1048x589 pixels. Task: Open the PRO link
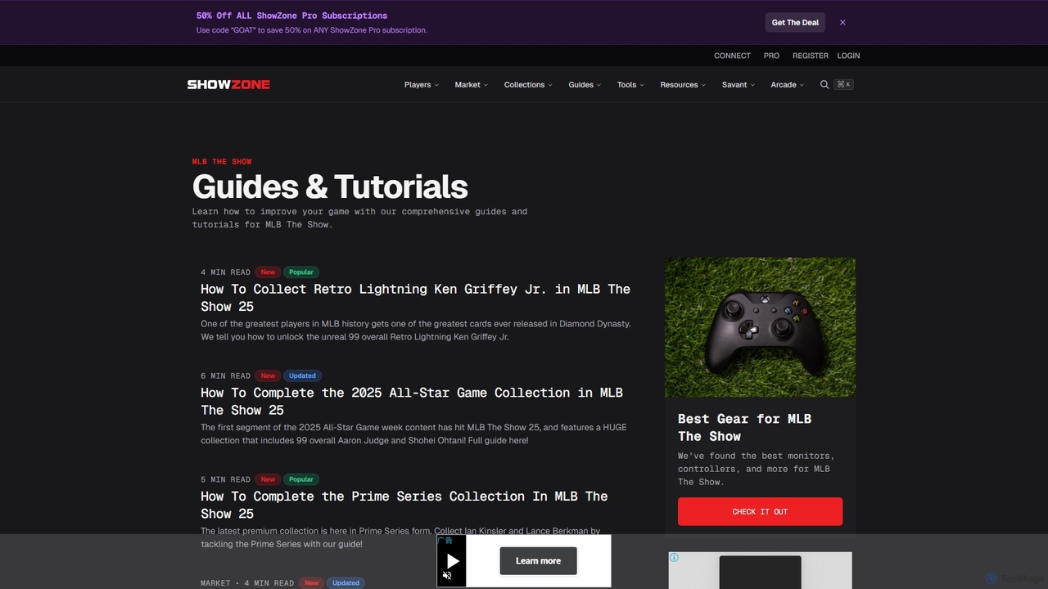click(x=771, y=56)
